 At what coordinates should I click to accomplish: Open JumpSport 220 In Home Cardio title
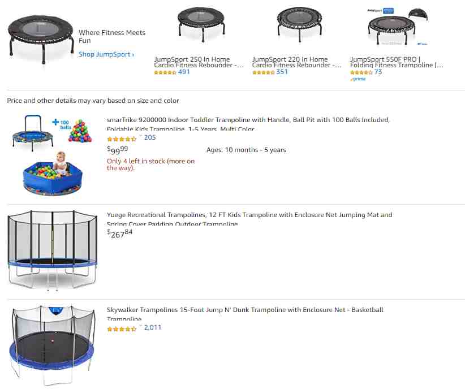point(296,62)
